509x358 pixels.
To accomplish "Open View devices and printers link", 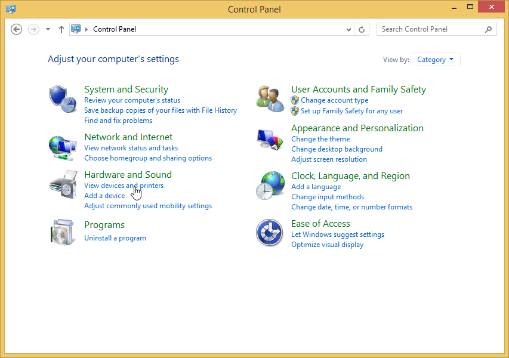I will [124, 186].
